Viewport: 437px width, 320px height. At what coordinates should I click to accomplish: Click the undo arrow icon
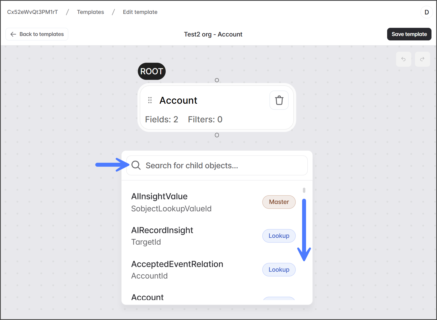point(403,59)
